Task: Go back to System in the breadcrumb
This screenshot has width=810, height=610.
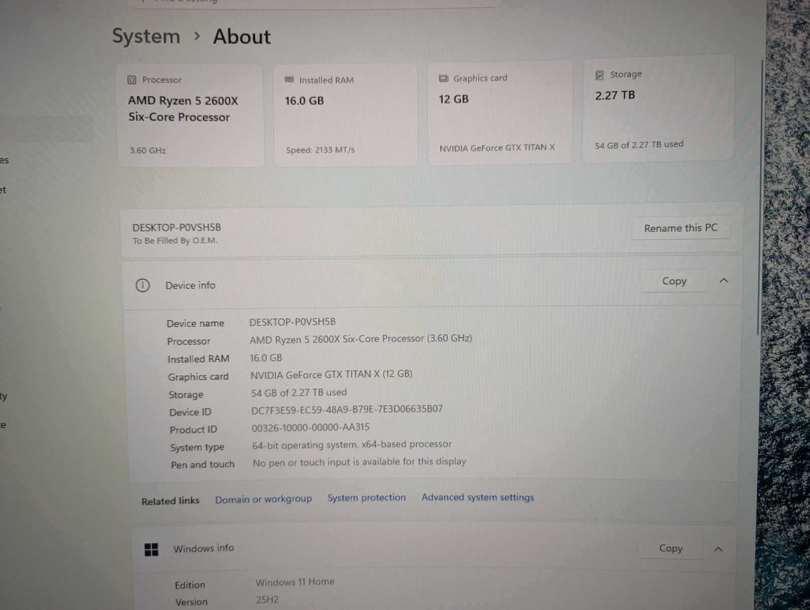Action: 146,36
